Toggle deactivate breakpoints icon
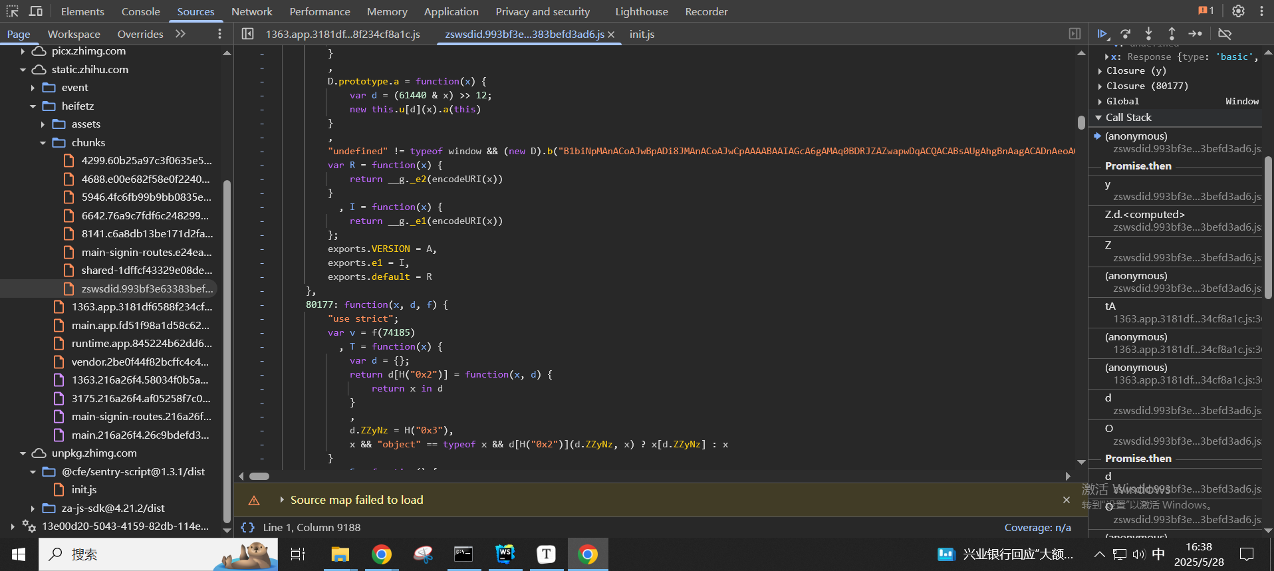 coord(1225,34)
